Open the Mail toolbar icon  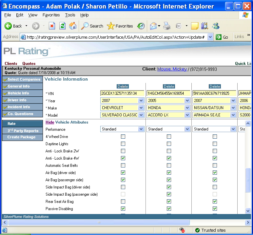(x=153, y=26)
